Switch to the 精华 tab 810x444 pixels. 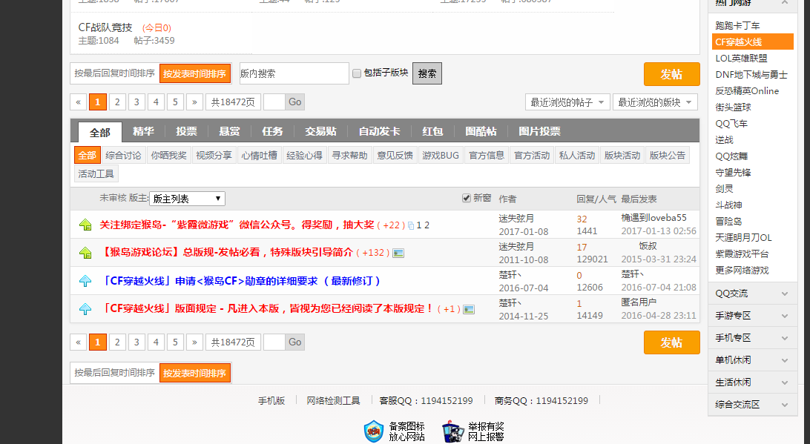pyautogui.click(x=143, y=131)
